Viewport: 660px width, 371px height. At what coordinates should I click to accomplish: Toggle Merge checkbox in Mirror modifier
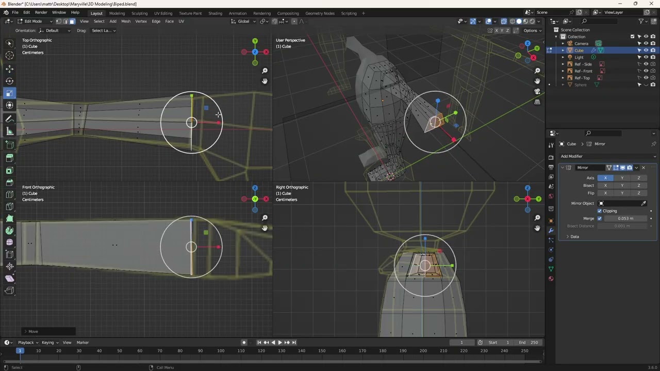(600, 218)
